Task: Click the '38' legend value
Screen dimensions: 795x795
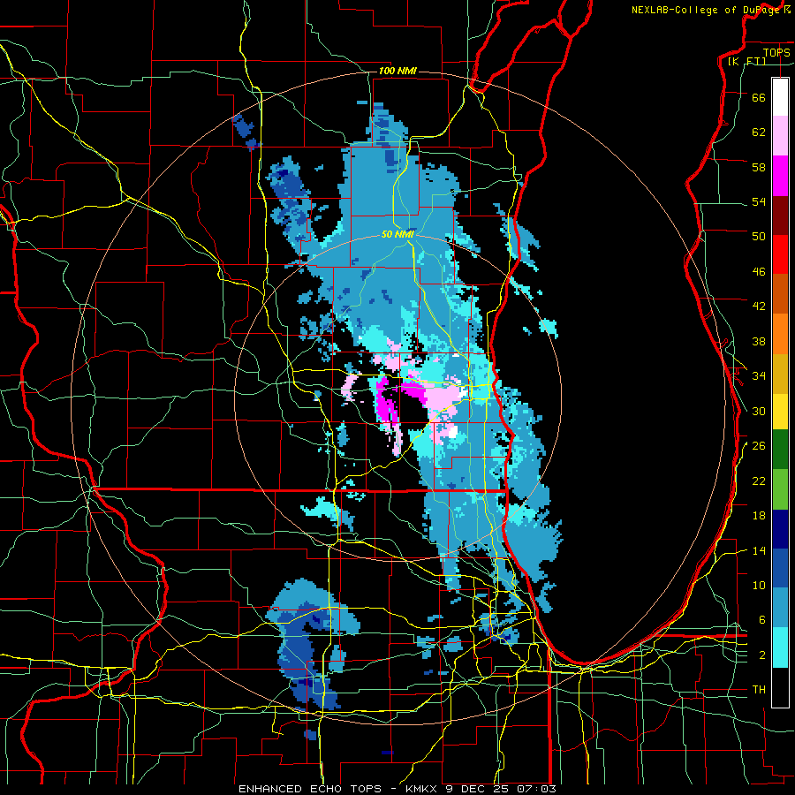Action: [x=759, y=341]
